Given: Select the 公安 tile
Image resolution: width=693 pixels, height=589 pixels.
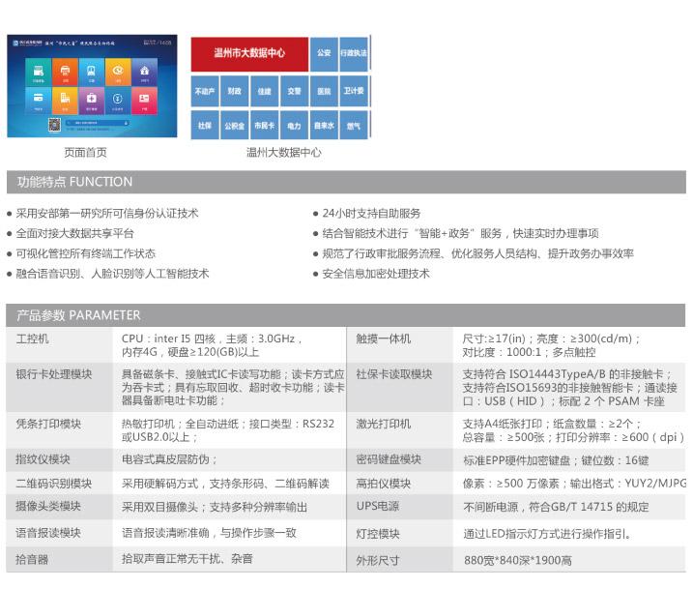Looking at the screenshot, I should click(x=324, y=53).
